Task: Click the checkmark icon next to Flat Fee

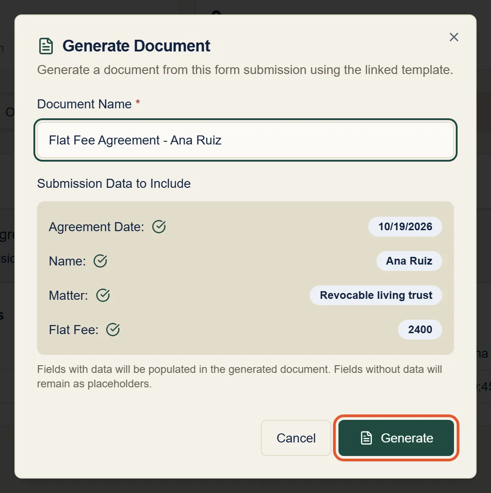Action: (113, 330)
